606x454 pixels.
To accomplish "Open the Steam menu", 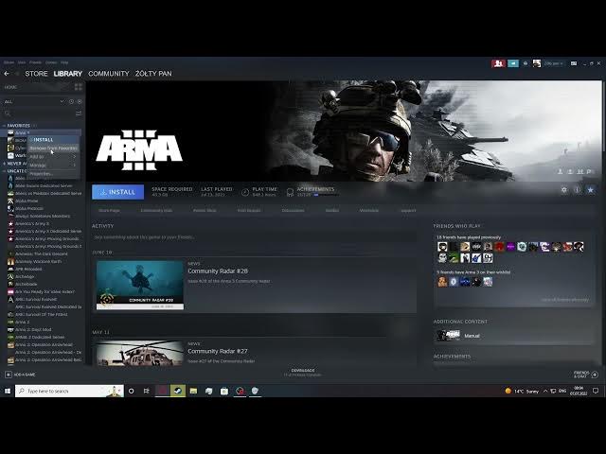I will 9,62.
